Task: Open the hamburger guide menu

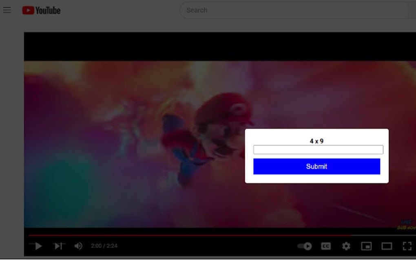Action: [x=7, y=10]
